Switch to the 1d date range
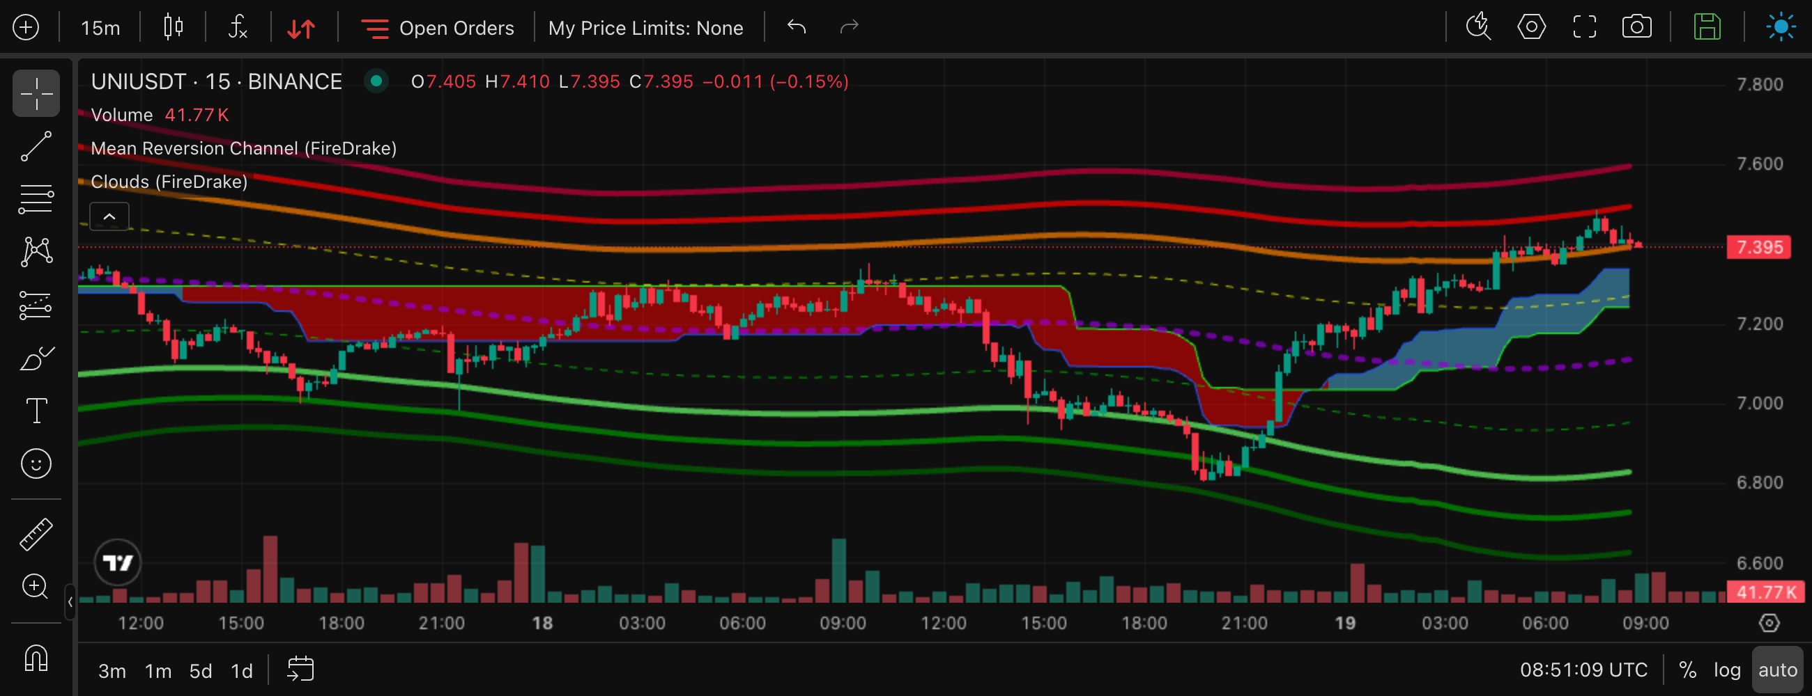1812x696 pixels. click(x=242, y=671)
